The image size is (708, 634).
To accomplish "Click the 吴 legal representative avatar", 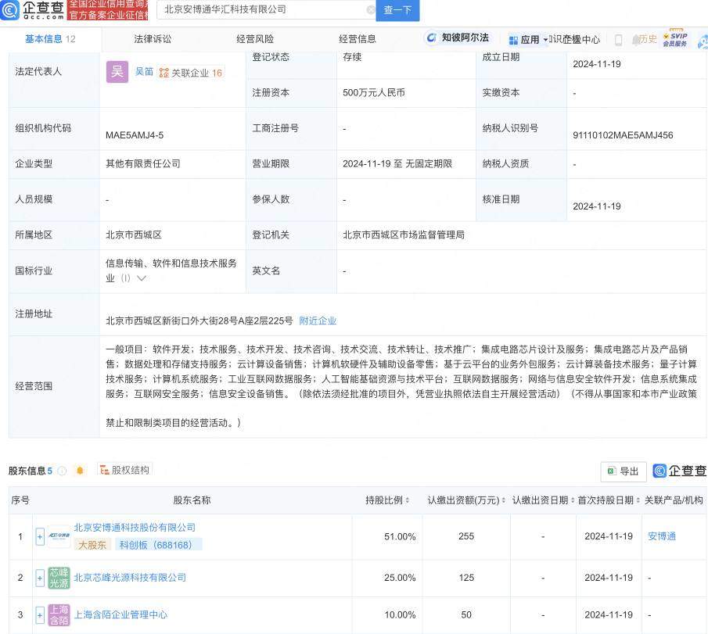I will tap(117, 72).
